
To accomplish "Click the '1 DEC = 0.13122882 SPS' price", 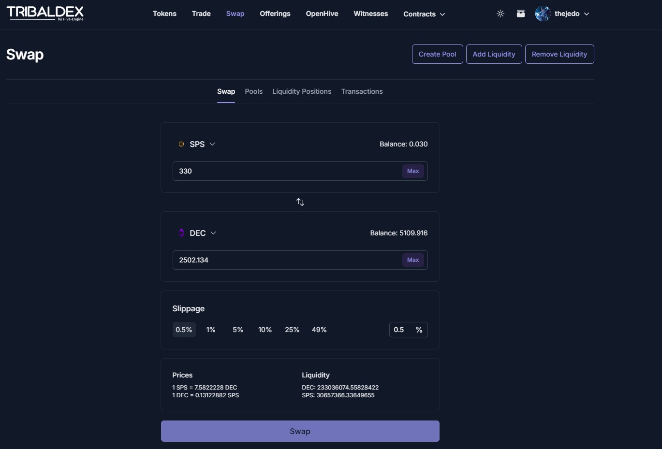I will click(x=206, y=395).
